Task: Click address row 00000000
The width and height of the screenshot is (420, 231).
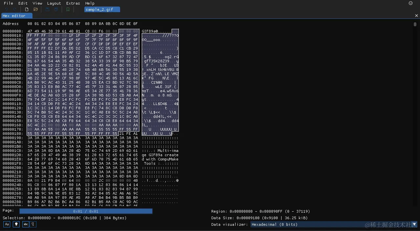Action: coord(13,31)
